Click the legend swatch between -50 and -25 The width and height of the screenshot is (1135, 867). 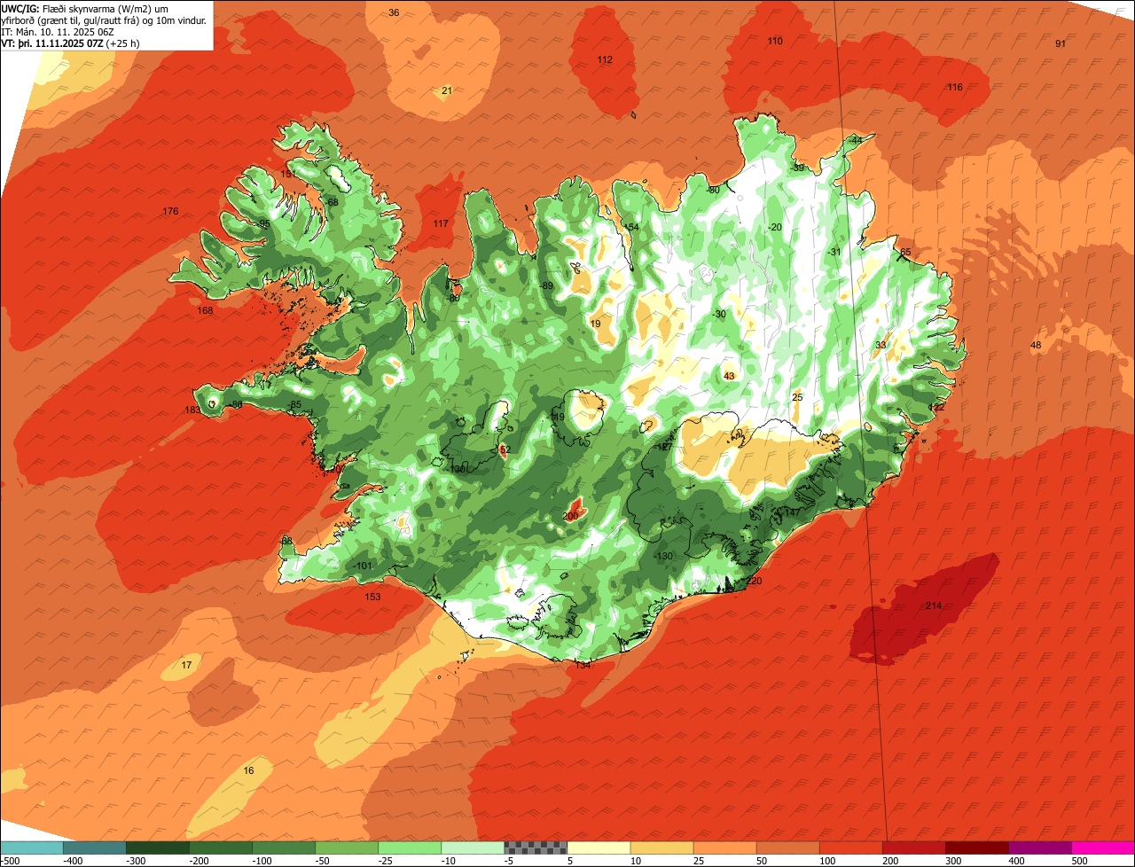coord(347,847)
